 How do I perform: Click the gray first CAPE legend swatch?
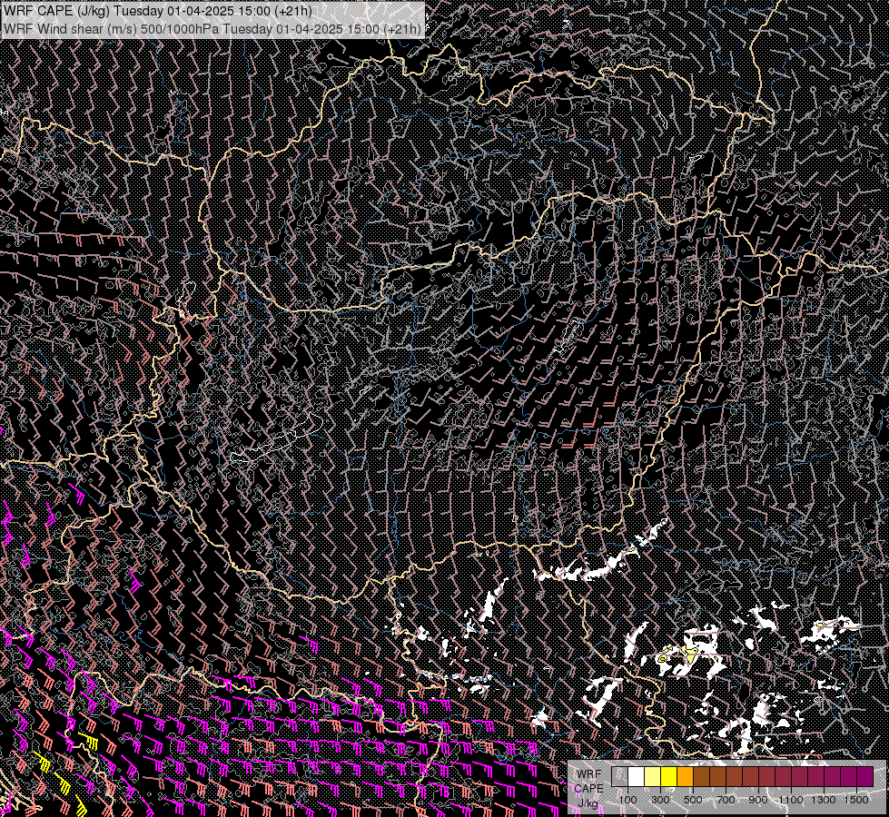tap(619, 776)
